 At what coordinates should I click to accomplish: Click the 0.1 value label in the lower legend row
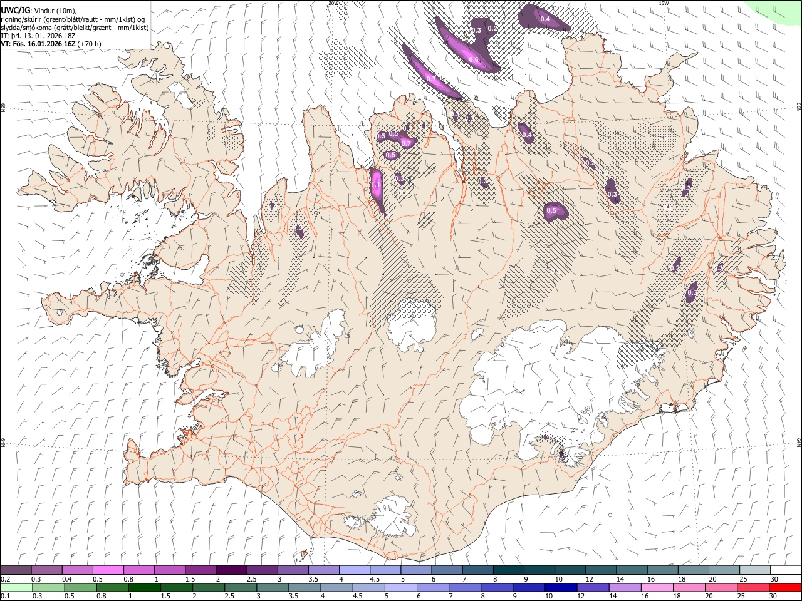point(5,597)
